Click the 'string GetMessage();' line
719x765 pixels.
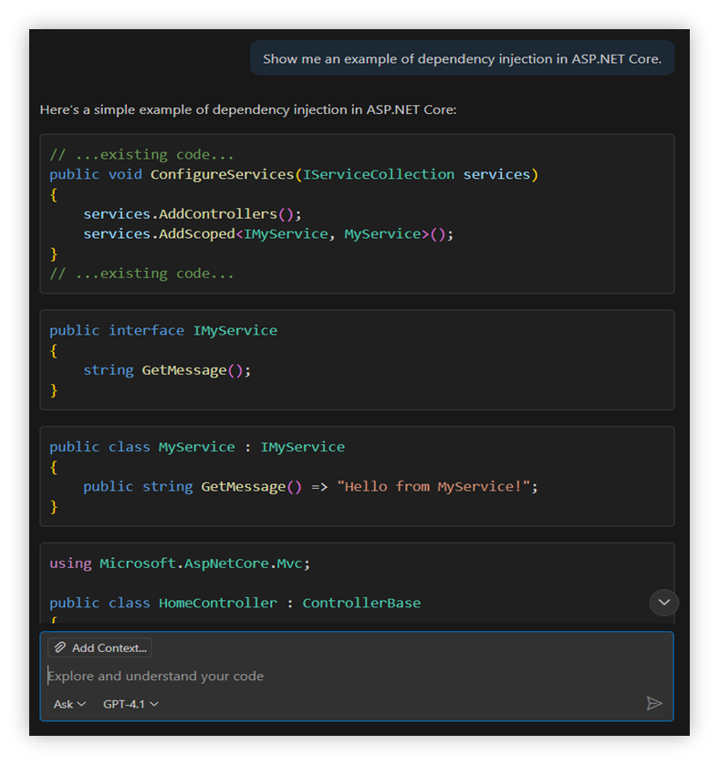click(166, 370)
